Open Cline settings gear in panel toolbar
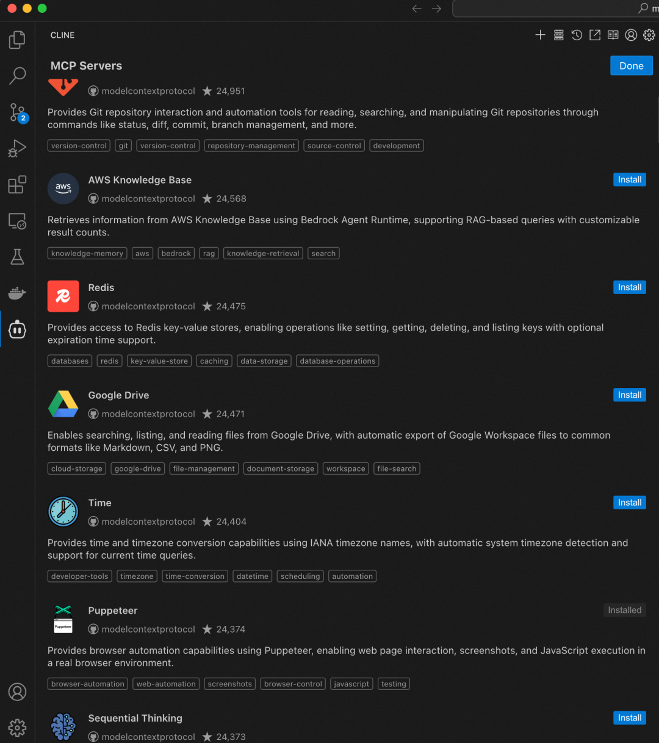This screenshot has height=743, width=659. (649, 35)
